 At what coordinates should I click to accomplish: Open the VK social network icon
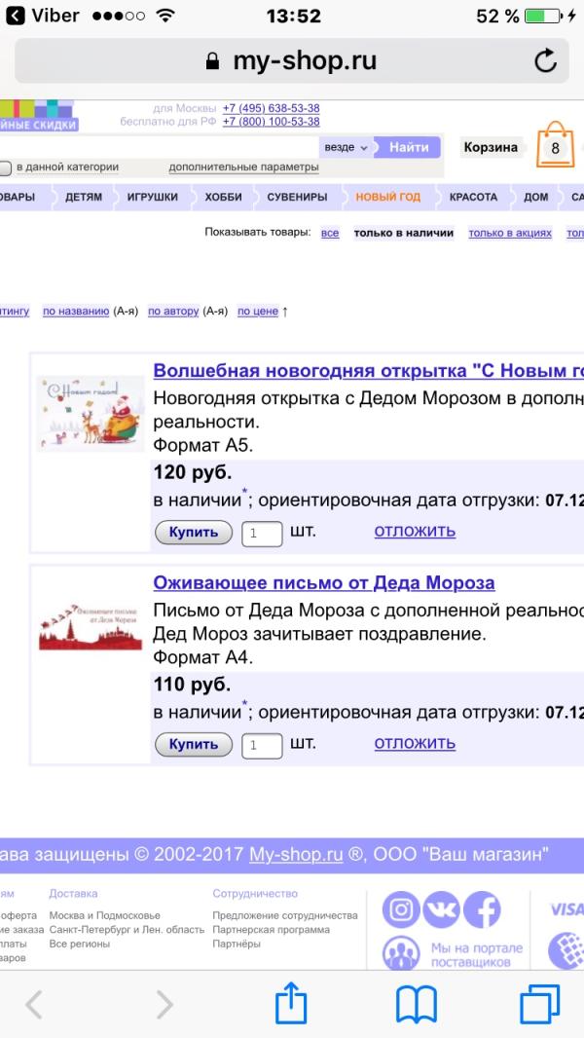441,910
